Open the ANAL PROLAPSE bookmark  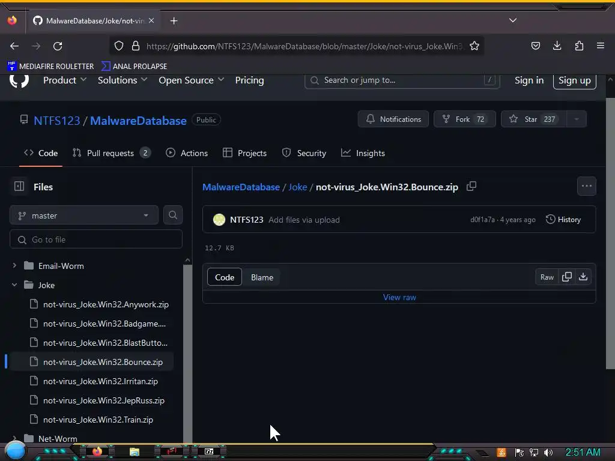pyautogui.click(x=134, y=66)
